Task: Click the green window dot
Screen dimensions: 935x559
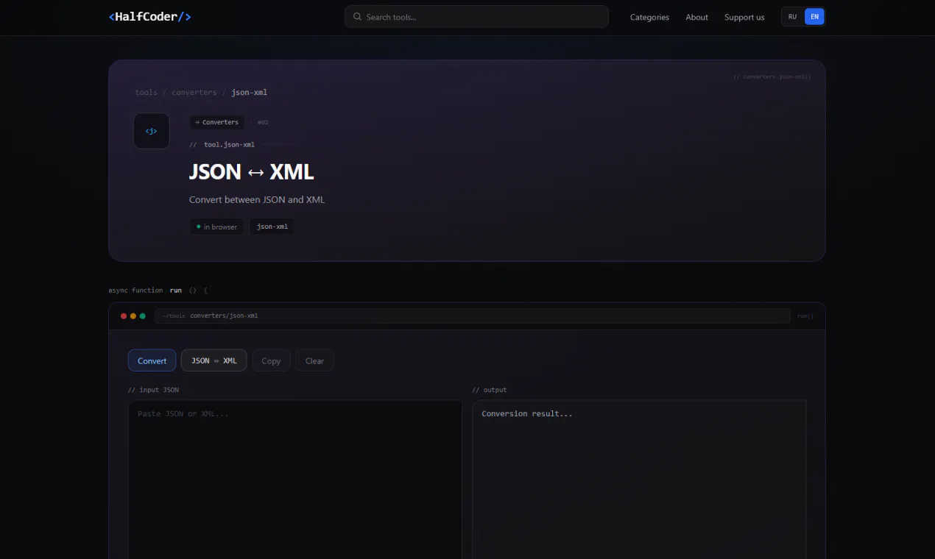Action: (143, 316)
